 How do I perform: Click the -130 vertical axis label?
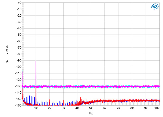pos(18,86)
